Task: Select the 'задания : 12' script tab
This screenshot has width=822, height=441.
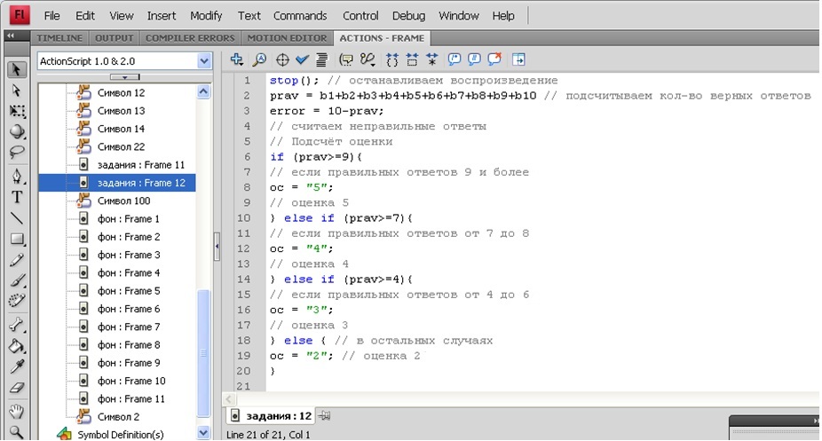Action: 271,416
